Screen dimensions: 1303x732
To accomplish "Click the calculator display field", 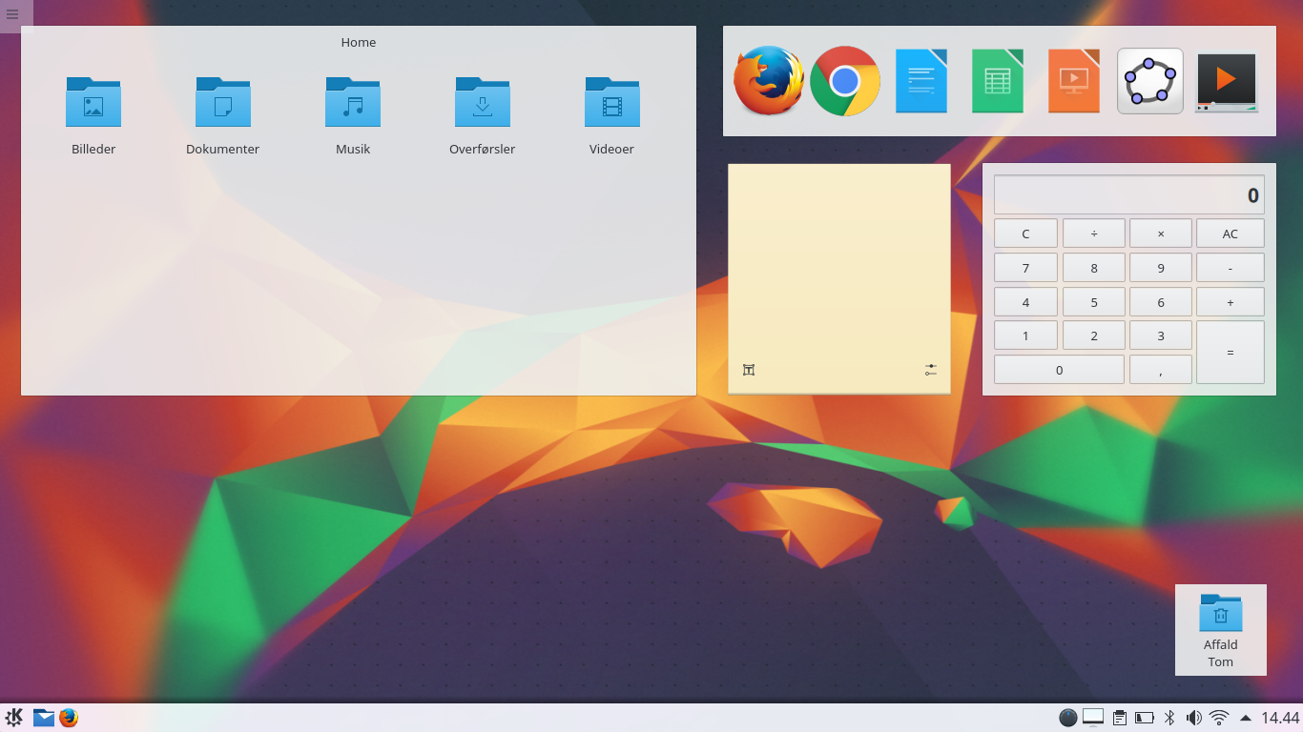I will [1129, 194].
